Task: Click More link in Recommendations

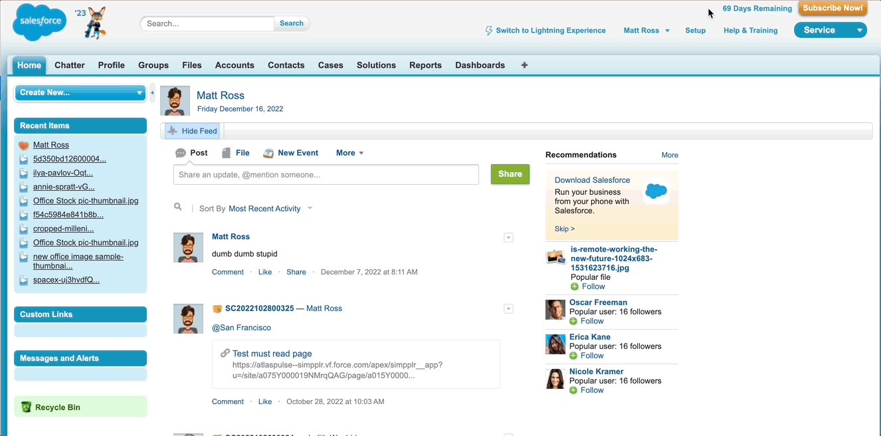Action: 670,155
